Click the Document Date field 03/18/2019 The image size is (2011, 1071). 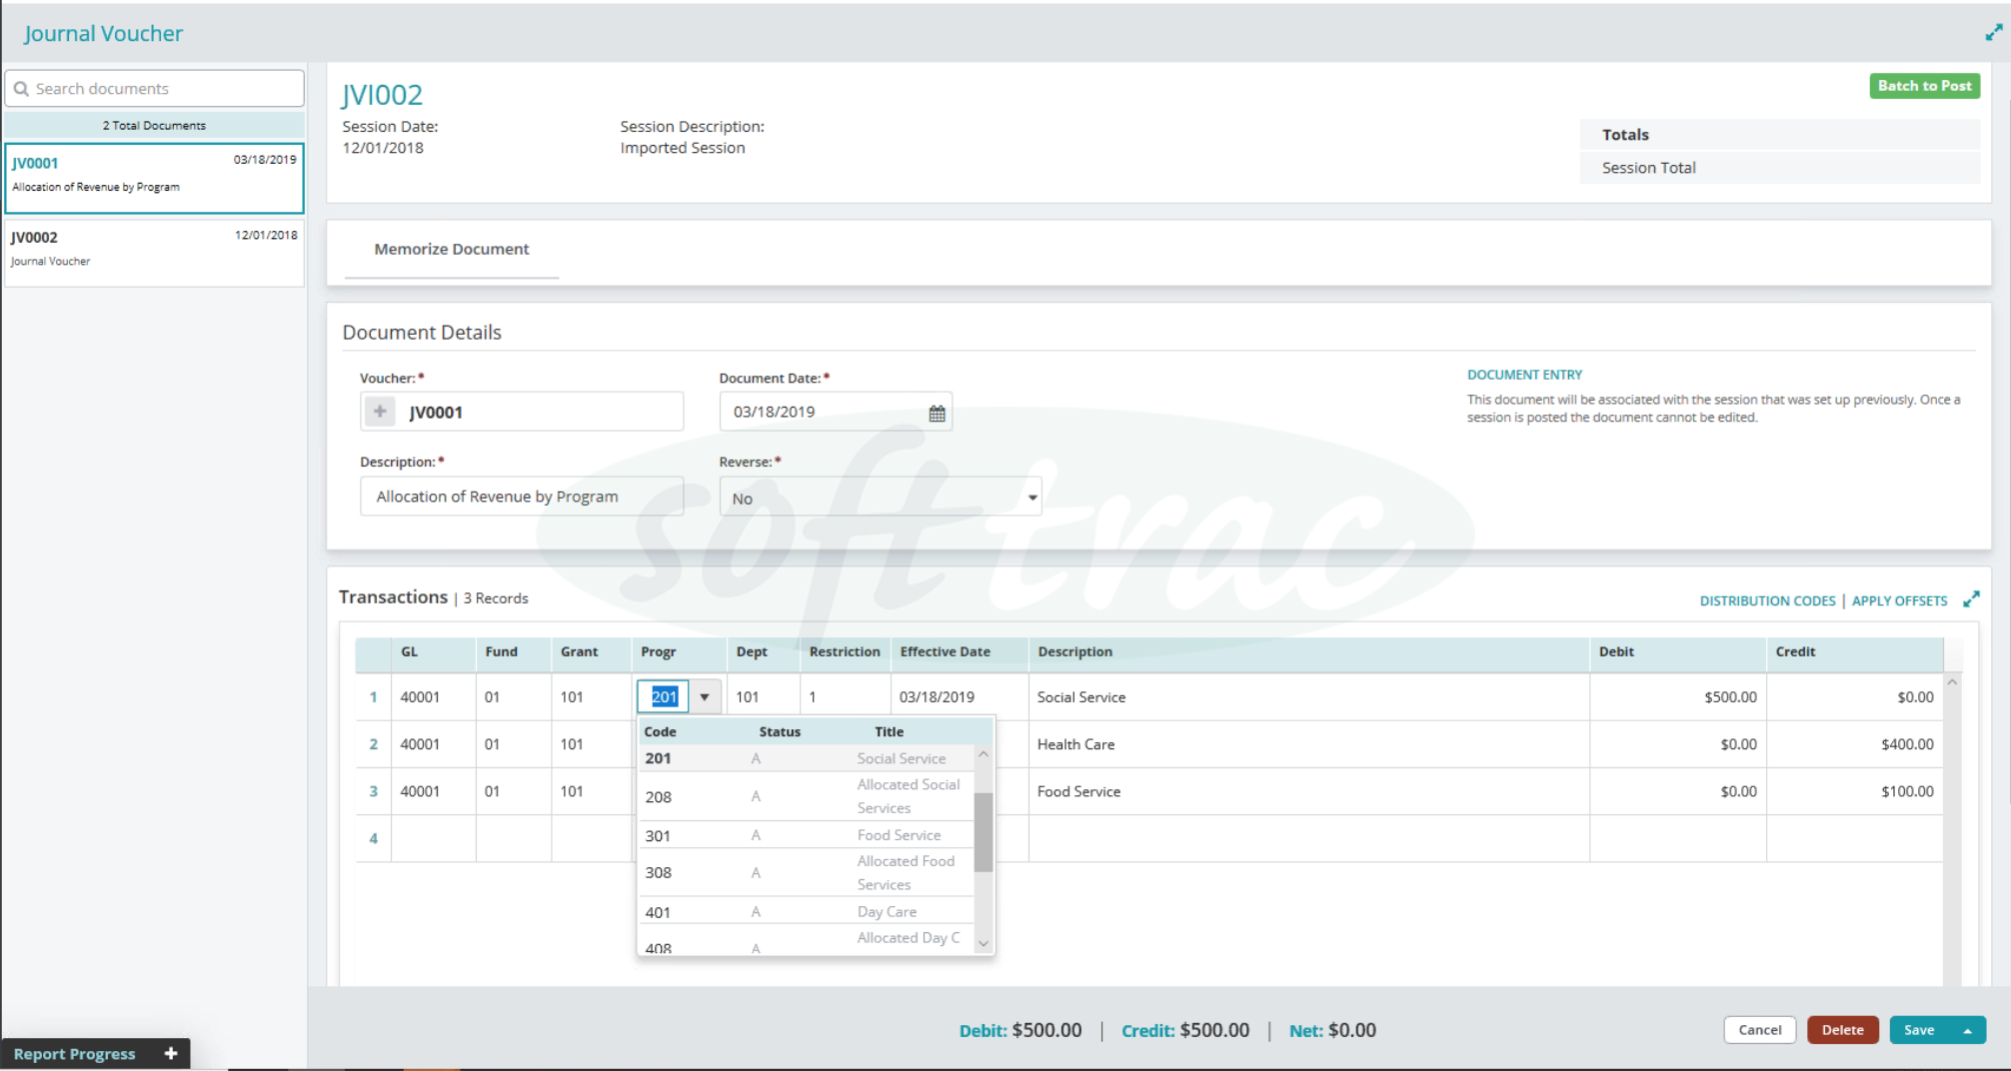tap(836, 412)
